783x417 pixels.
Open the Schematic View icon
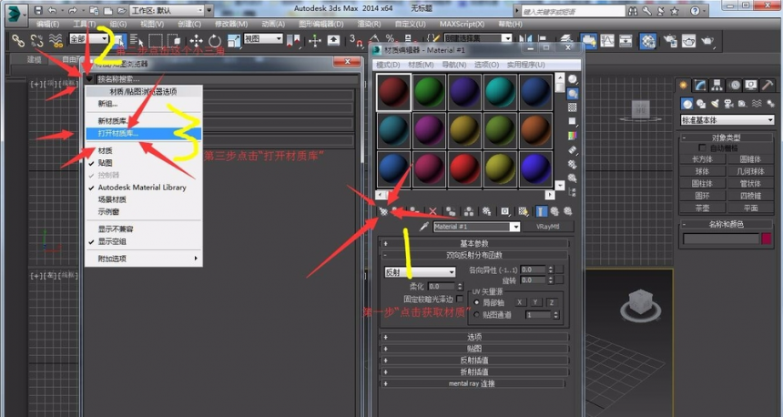click(x=625, y=40)
